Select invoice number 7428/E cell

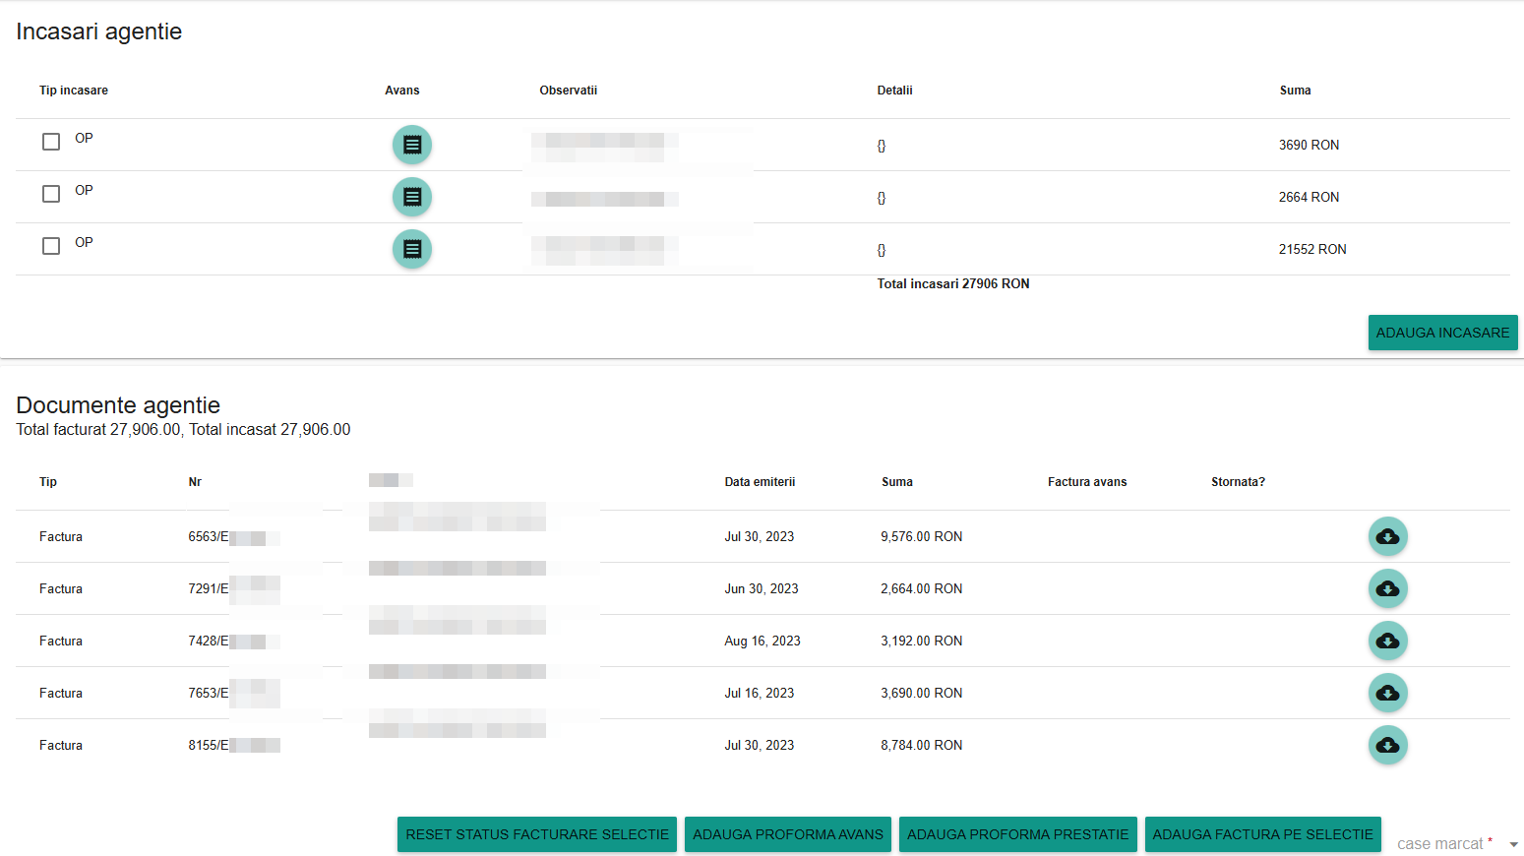coord(209,641)
